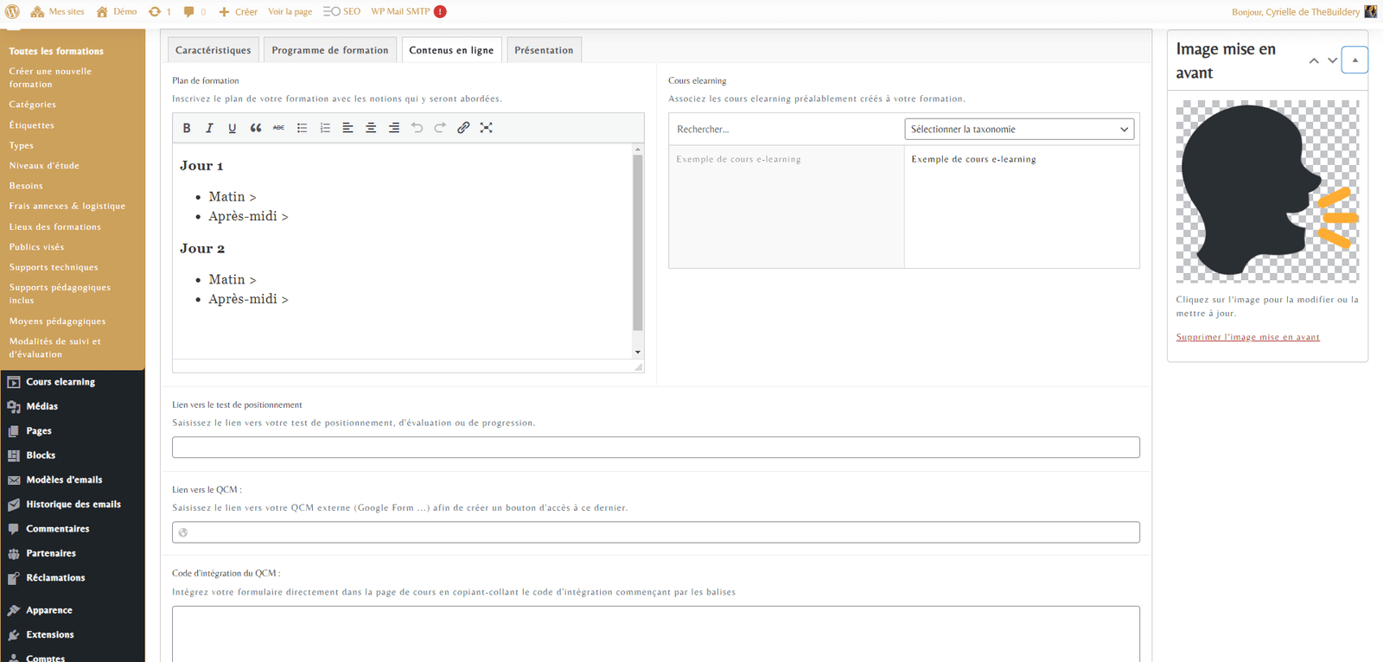Insert a blockquote in the editor
Image resolution: width=1383 pixels, height=662 pixels.
[x=256, y=128]
